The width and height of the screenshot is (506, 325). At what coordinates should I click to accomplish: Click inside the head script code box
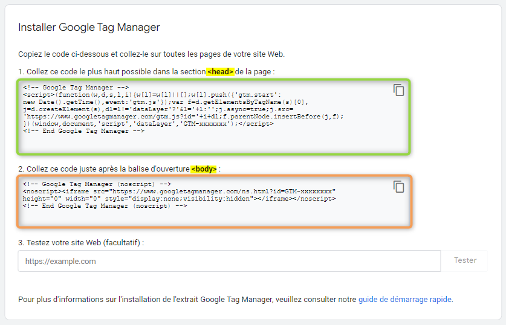(213, 117)
